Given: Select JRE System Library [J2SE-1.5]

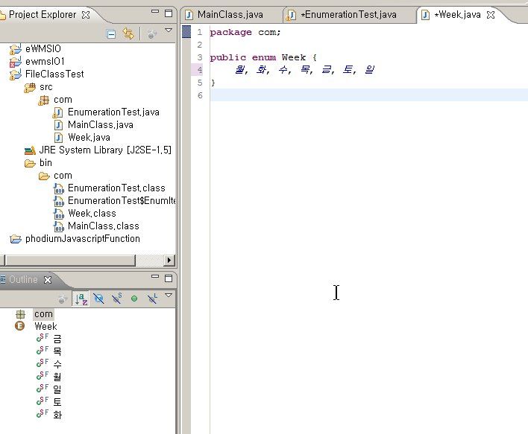Looking at the screenshot, I should click(105, 150).
